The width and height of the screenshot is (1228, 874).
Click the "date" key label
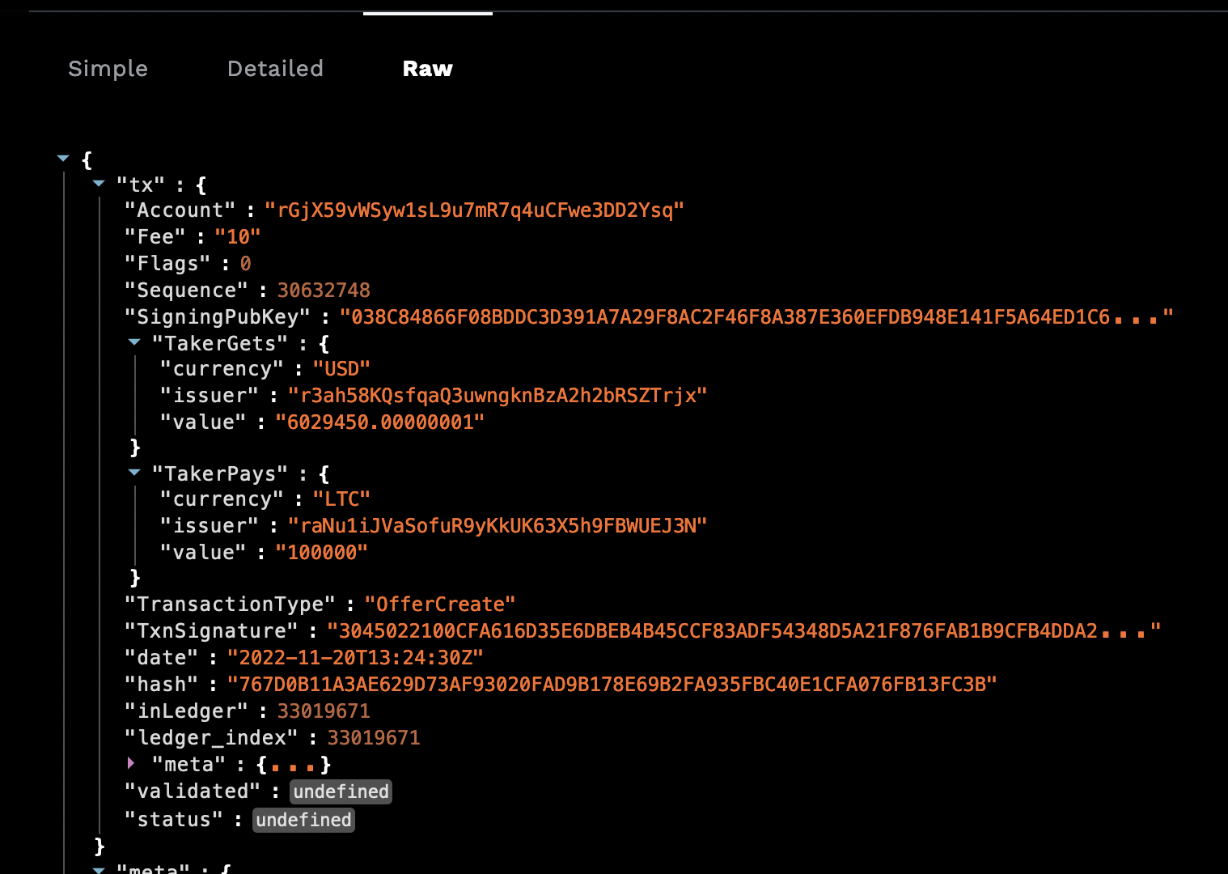click(x=161, y=658)
